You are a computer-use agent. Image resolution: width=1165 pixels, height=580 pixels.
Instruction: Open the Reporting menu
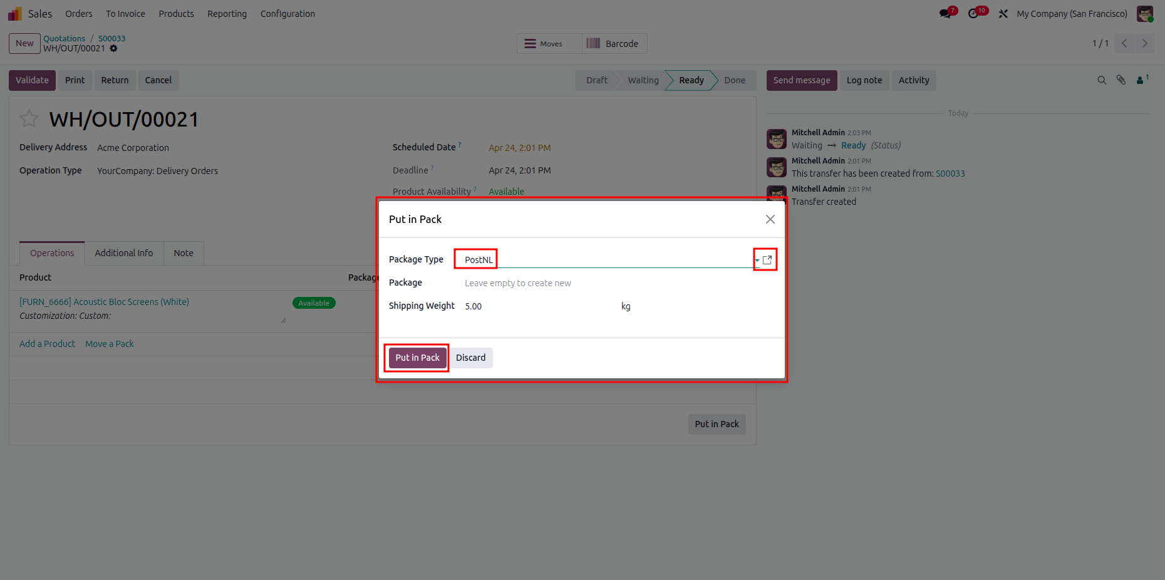click(227, 14)
